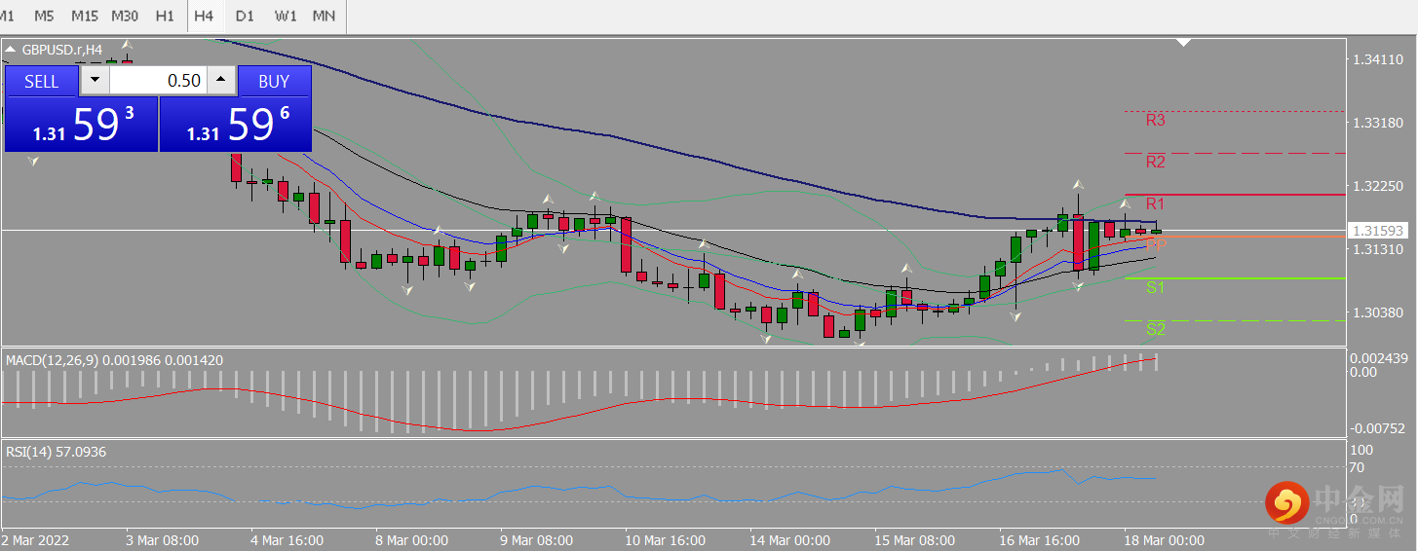1418x551 pixels.
Task: Select the M30 timeframe button
Action: point(125,17)
